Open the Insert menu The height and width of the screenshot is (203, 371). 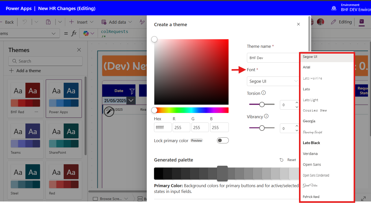[x=81, y=22]
